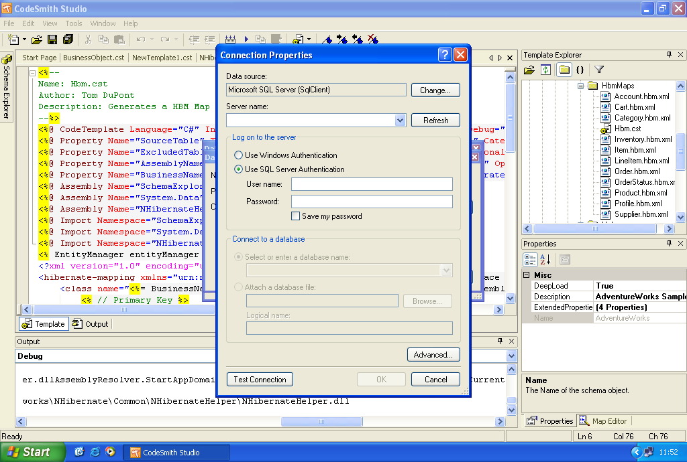The width and height of the screenshot is (687, 462).
Task: Click the Password input field
Action: coord(372,202)
